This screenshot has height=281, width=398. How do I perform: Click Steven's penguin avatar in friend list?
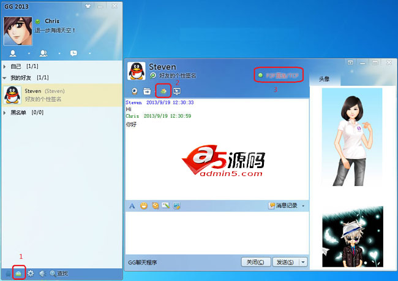coord(12,95)
